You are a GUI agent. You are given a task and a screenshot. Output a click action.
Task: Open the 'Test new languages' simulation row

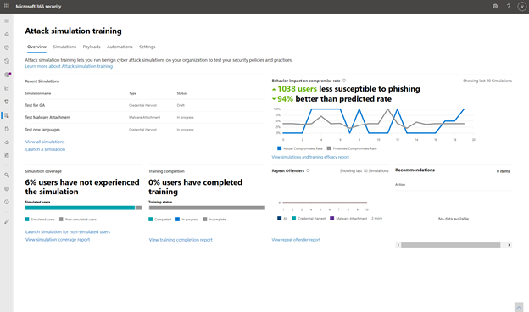pyautogui.click(x=145, y=130)
